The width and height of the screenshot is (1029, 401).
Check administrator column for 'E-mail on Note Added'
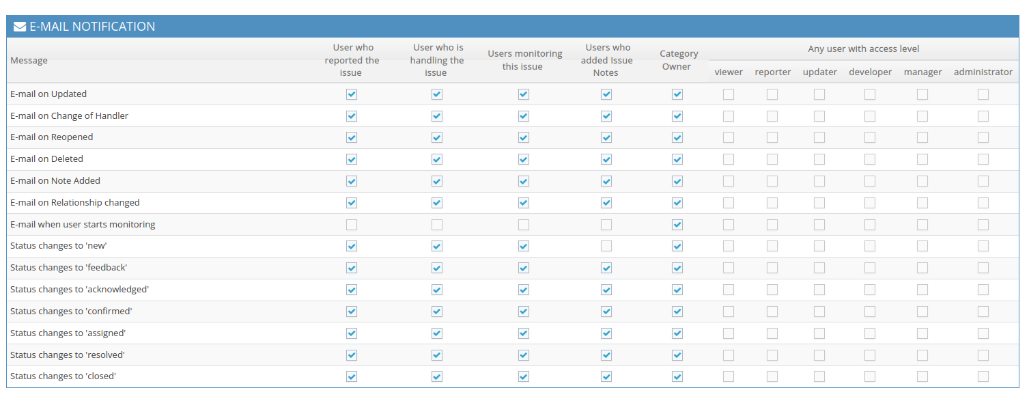coord(983,181)
